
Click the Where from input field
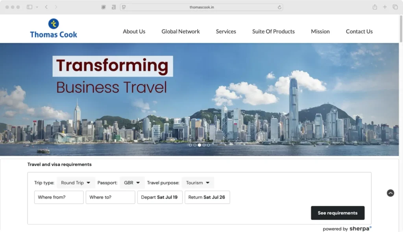click(x=58, y=197)
